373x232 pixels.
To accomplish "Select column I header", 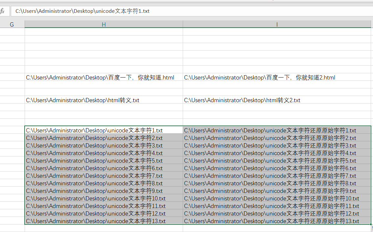I will tap(277, 24).
